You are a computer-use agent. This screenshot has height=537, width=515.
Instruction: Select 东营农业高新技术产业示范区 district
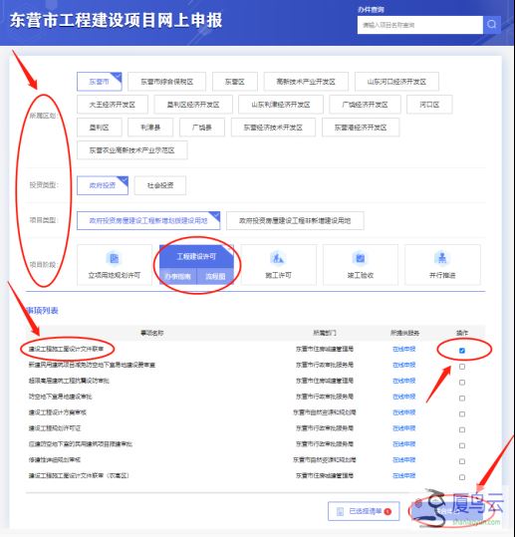click(x=132, y=150)
